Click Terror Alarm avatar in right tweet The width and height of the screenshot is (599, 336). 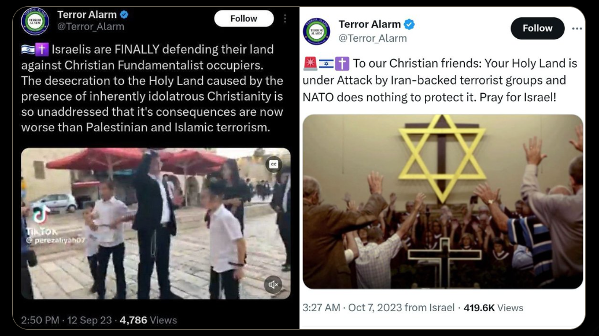point(317,32)
